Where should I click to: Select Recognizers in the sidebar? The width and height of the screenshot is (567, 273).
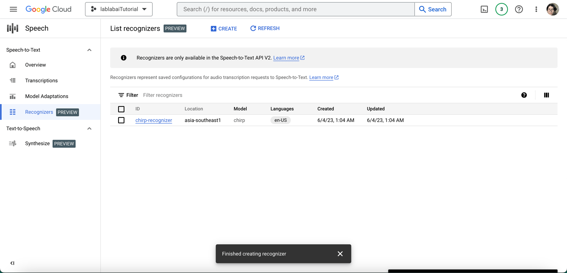50,112
